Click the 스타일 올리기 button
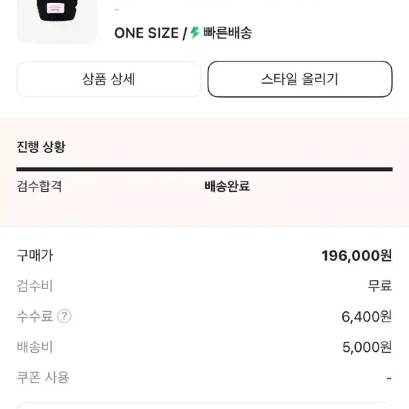The image size is (409, 409). [300, 79]
